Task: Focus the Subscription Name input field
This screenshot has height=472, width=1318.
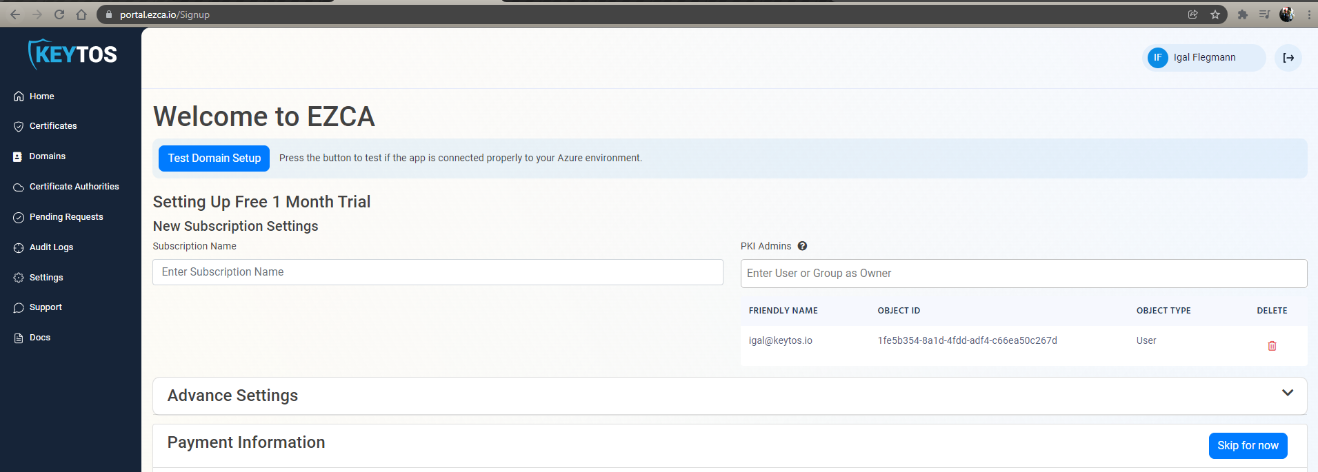Action: 437,272
